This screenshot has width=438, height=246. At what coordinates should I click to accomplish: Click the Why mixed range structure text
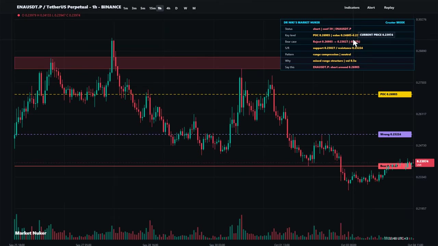coord(334,61)
